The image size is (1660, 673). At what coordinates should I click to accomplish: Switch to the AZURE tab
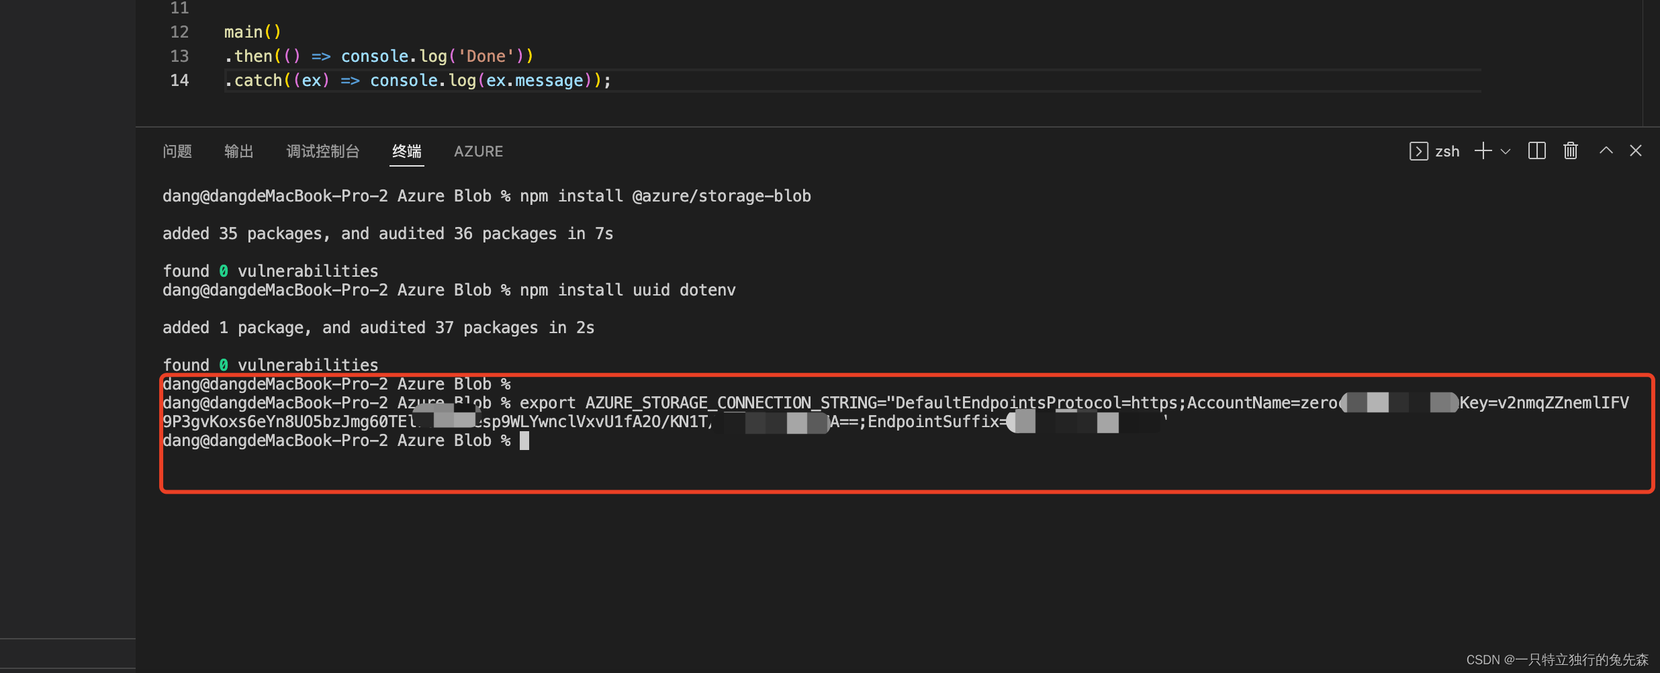(x=478, y=151)
